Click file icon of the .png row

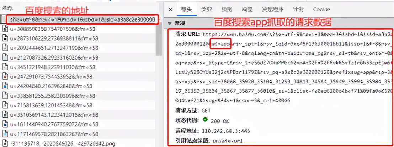click(x=5, y=143)
